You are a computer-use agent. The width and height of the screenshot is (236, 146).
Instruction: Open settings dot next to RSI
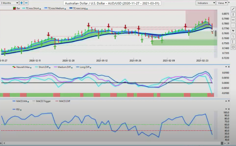[x=21, y=110]
